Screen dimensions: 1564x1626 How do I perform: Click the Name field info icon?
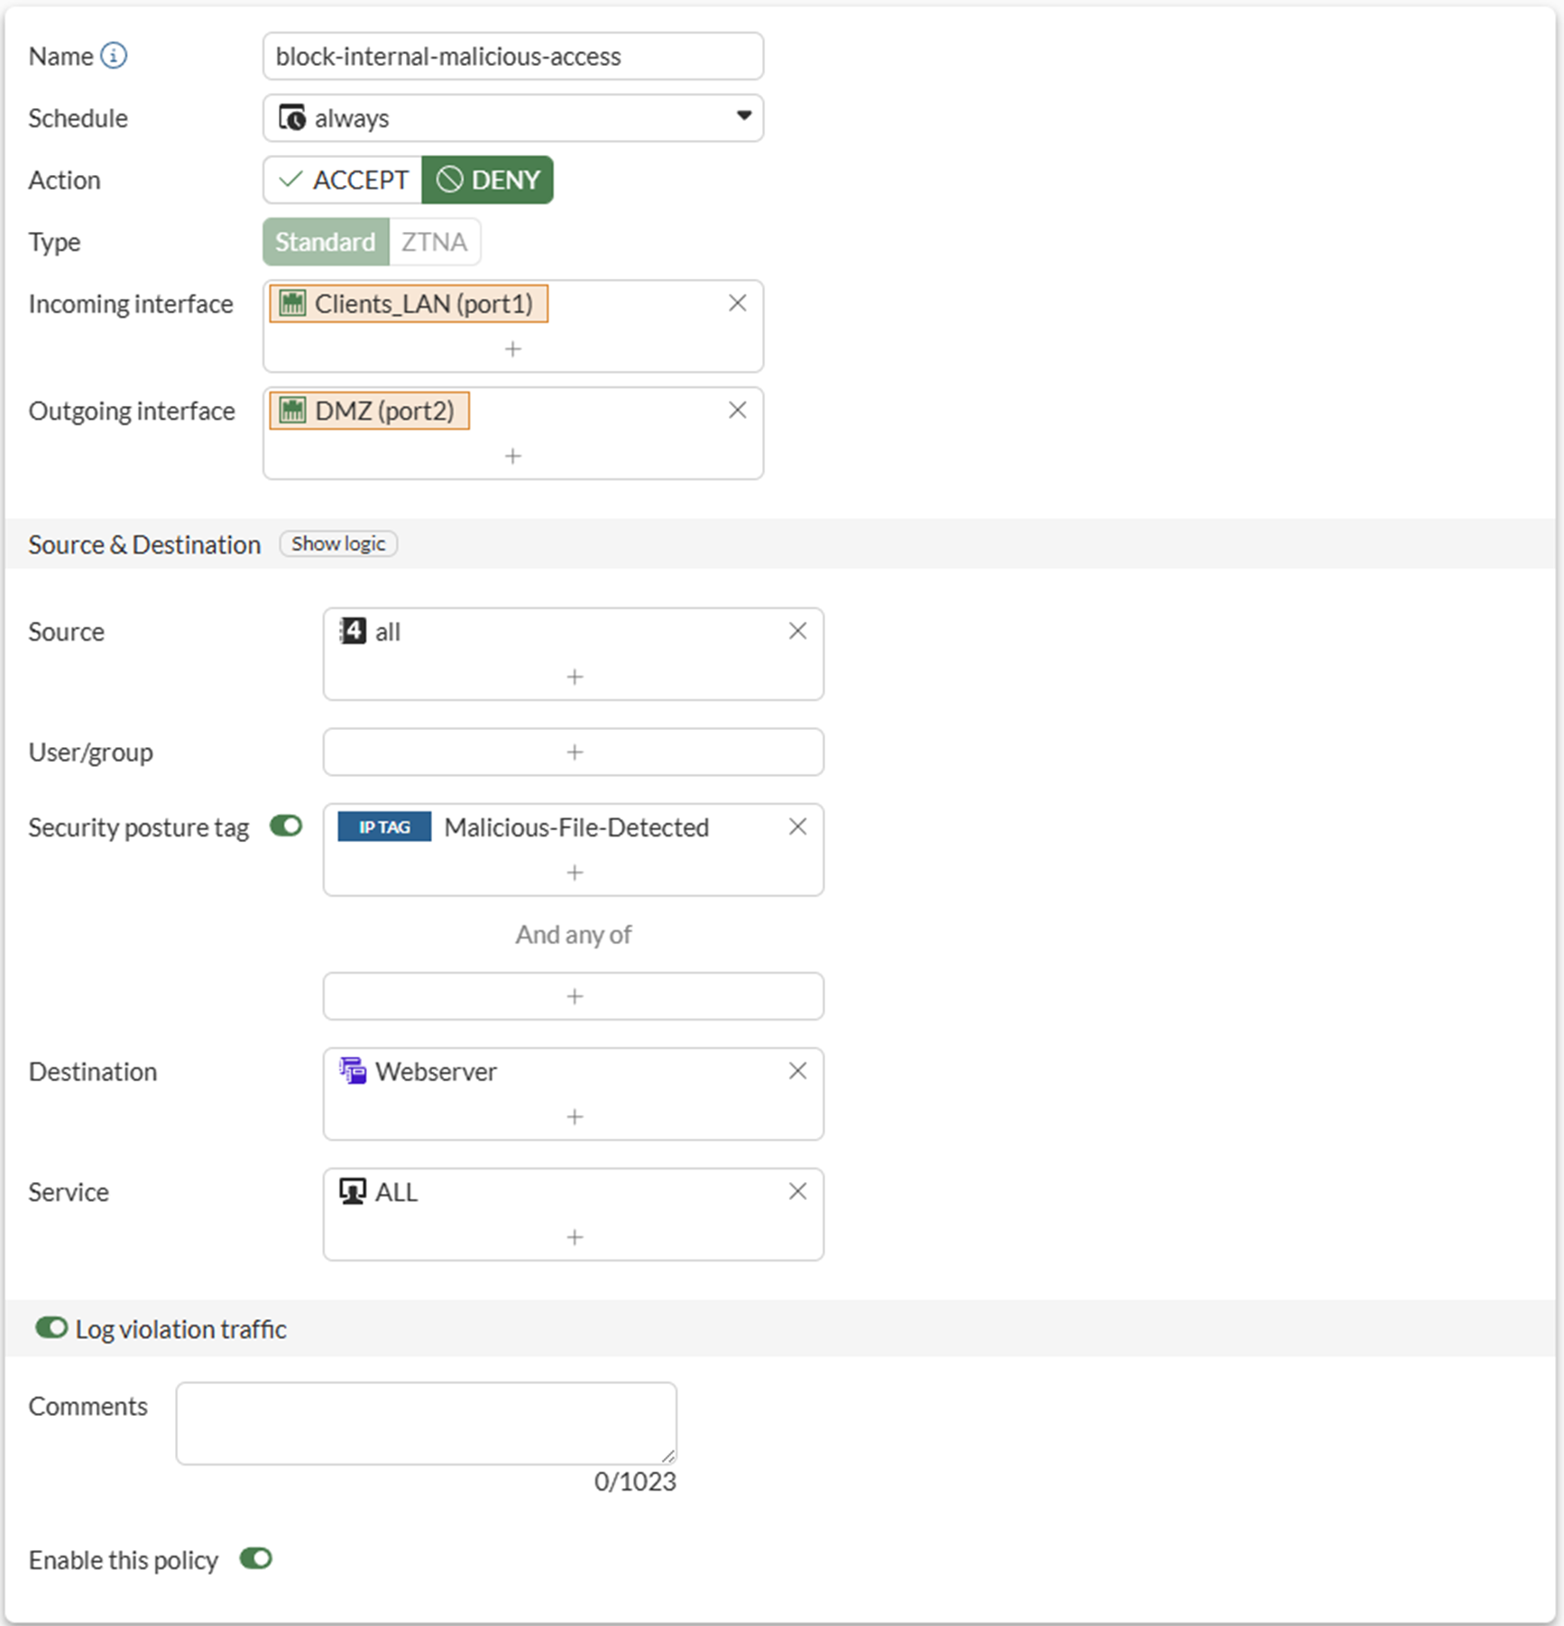(x=114, y=56)
